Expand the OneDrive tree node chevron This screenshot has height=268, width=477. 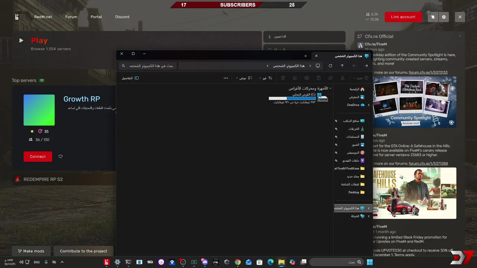[x=369, y=105]
